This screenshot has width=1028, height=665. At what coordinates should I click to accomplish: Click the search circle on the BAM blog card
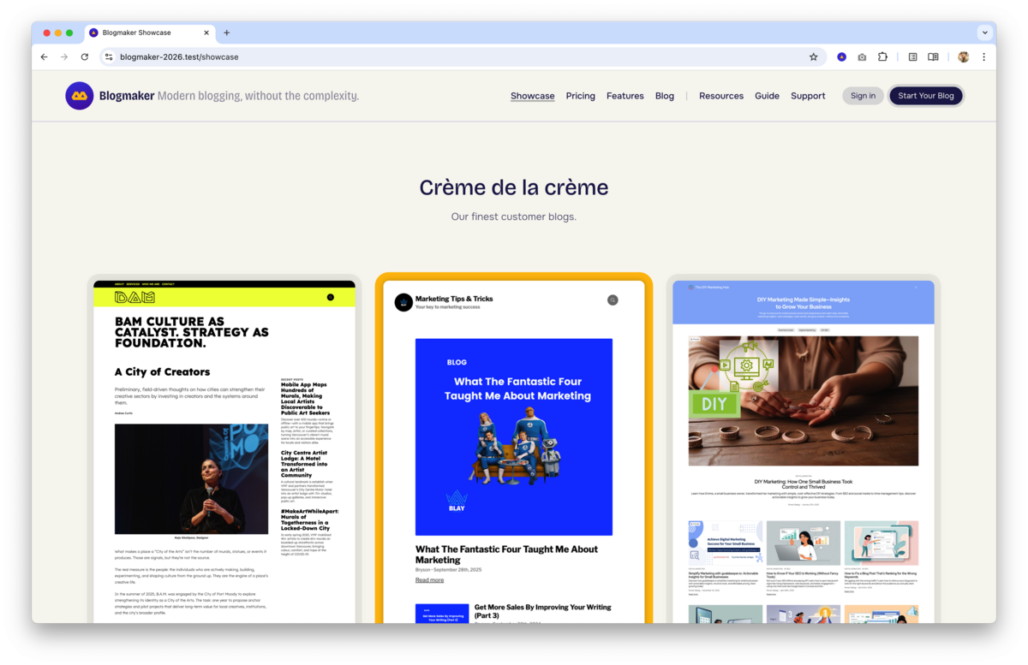(x=331, y=297)
